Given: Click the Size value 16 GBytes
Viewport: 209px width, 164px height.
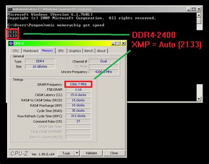Looking at the screenshot, I should tap(40, 66).
